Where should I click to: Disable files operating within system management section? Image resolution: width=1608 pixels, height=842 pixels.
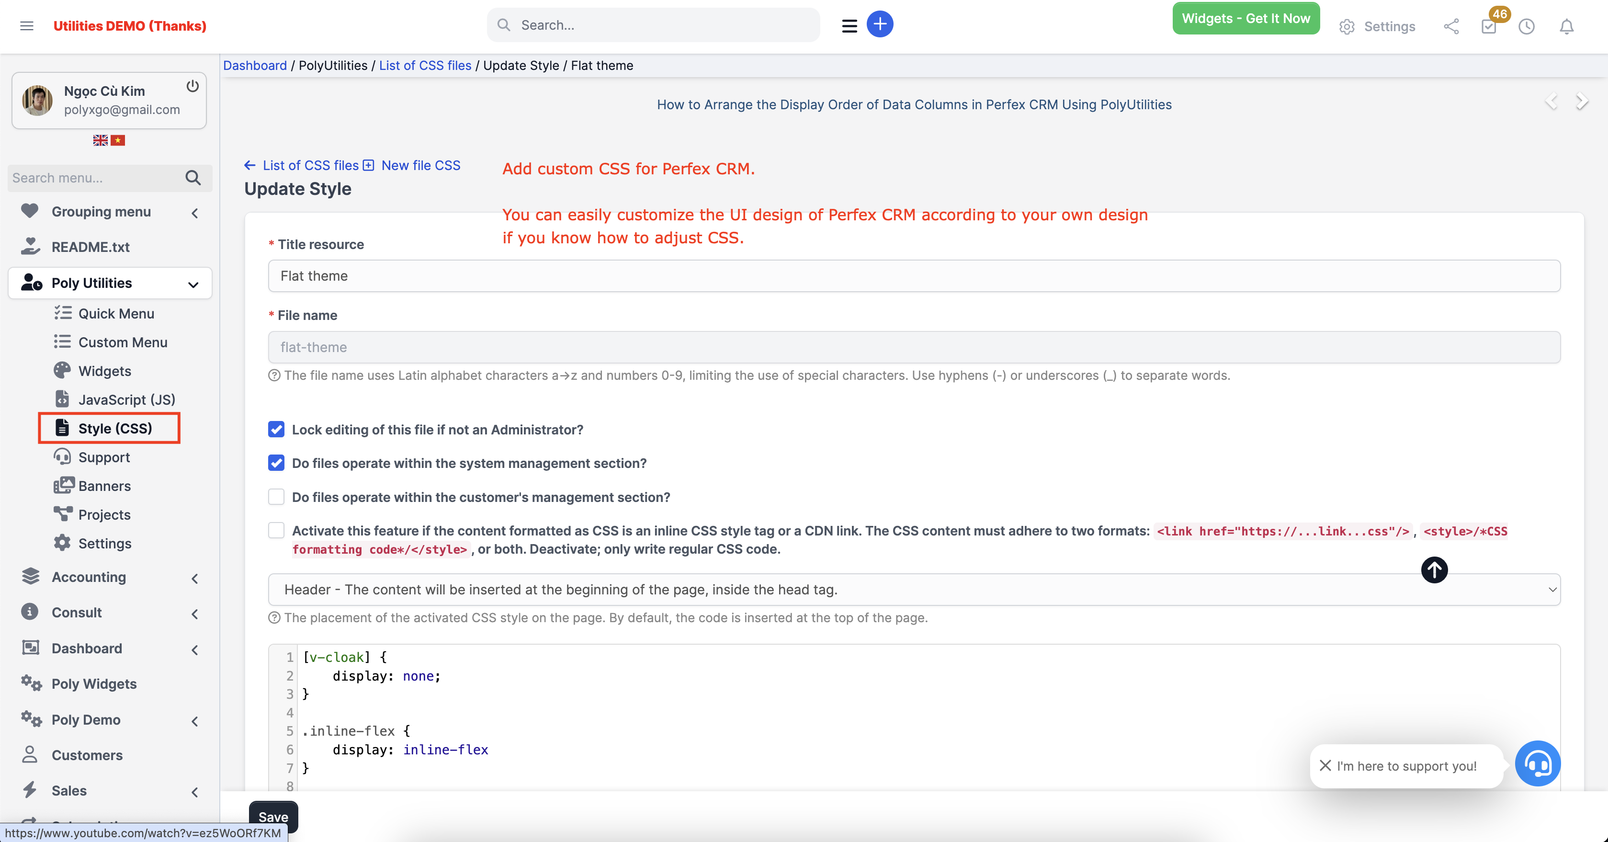coord(276,463)
